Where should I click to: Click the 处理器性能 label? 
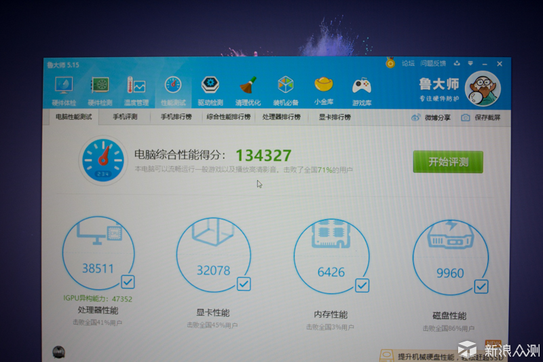tap(98, 310)
